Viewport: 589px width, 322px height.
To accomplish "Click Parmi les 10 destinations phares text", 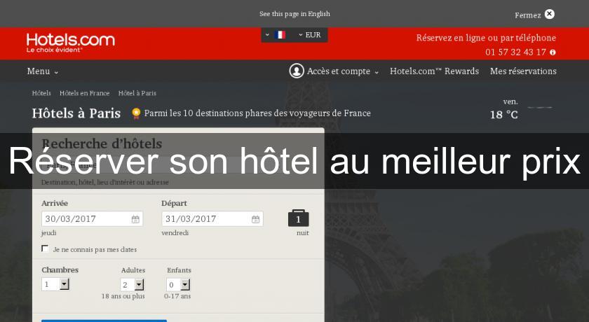I will pyautogui.click(x=257, y=113).
